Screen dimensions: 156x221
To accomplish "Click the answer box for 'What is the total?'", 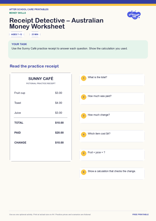I will (x=112, y=80).
